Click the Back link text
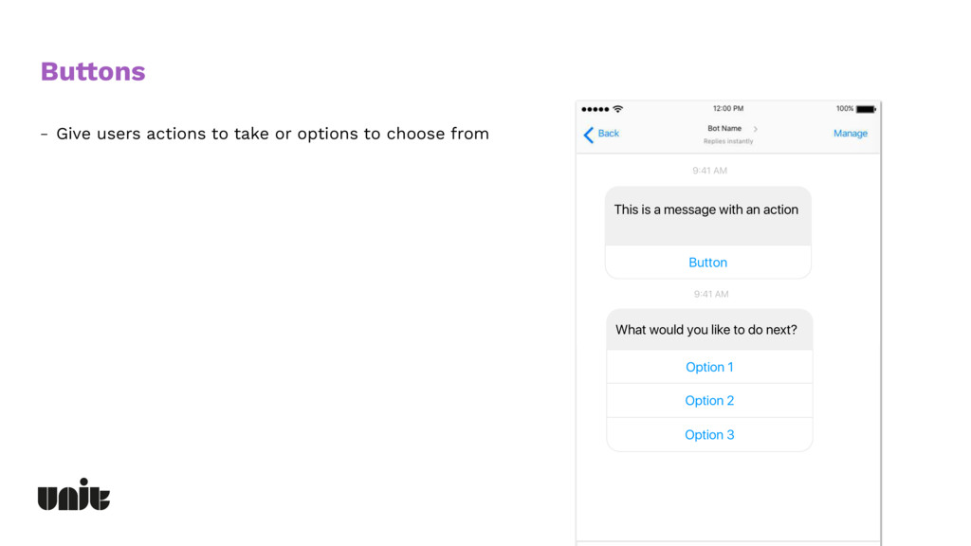Image resolution: width=971 pixels, height=546 pixels. point(608,133)
